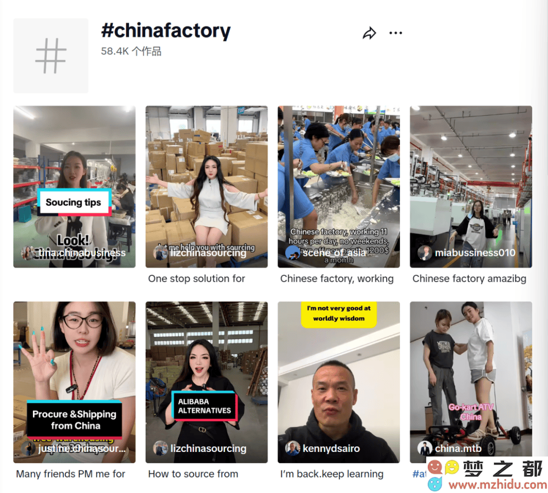Click caption 'I'm back.keep learning'

[x=332, y=474]
